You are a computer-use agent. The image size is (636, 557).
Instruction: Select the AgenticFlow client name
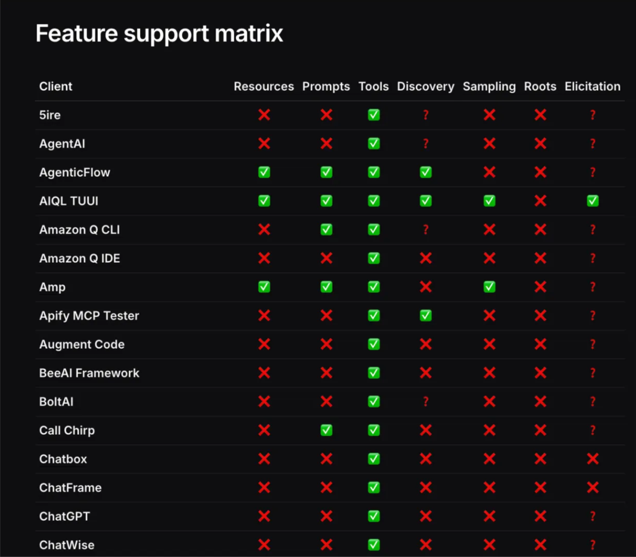75,173
